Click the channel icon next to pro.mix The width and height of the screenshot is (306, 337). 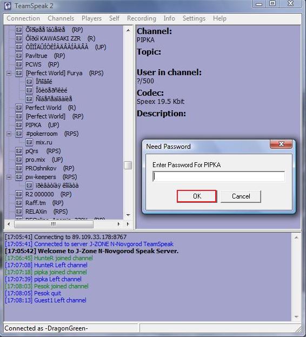point(19,160)
